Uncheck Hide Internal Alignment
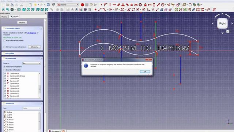234x132 pixels. tap(4, 67)
